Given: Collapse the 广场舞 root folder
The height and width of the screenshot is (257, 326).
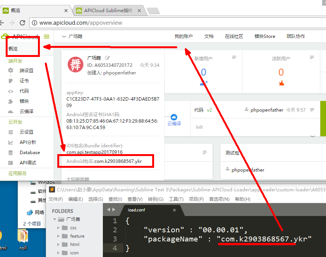Looking at the screenshot, I should pos(55,219).
